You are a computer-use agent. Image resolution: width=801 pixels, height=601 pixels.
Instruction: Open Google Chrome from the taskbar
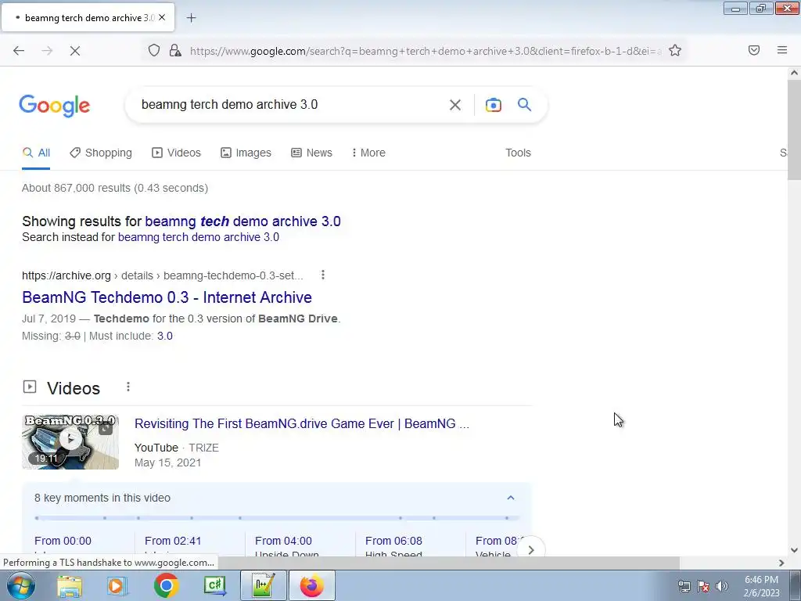[166, 585]
